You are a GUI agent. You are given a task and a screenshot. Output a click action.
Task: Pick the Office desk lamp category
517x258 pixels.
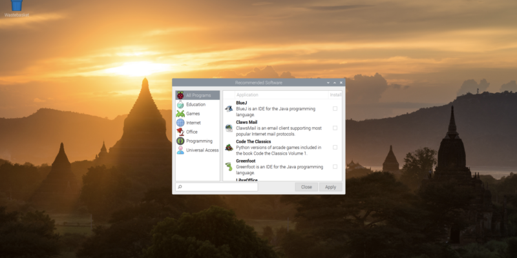click(x=198, y=132)
